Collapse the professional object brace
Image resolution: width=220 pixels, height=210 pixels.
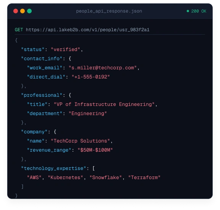click(x=70, y=95)
